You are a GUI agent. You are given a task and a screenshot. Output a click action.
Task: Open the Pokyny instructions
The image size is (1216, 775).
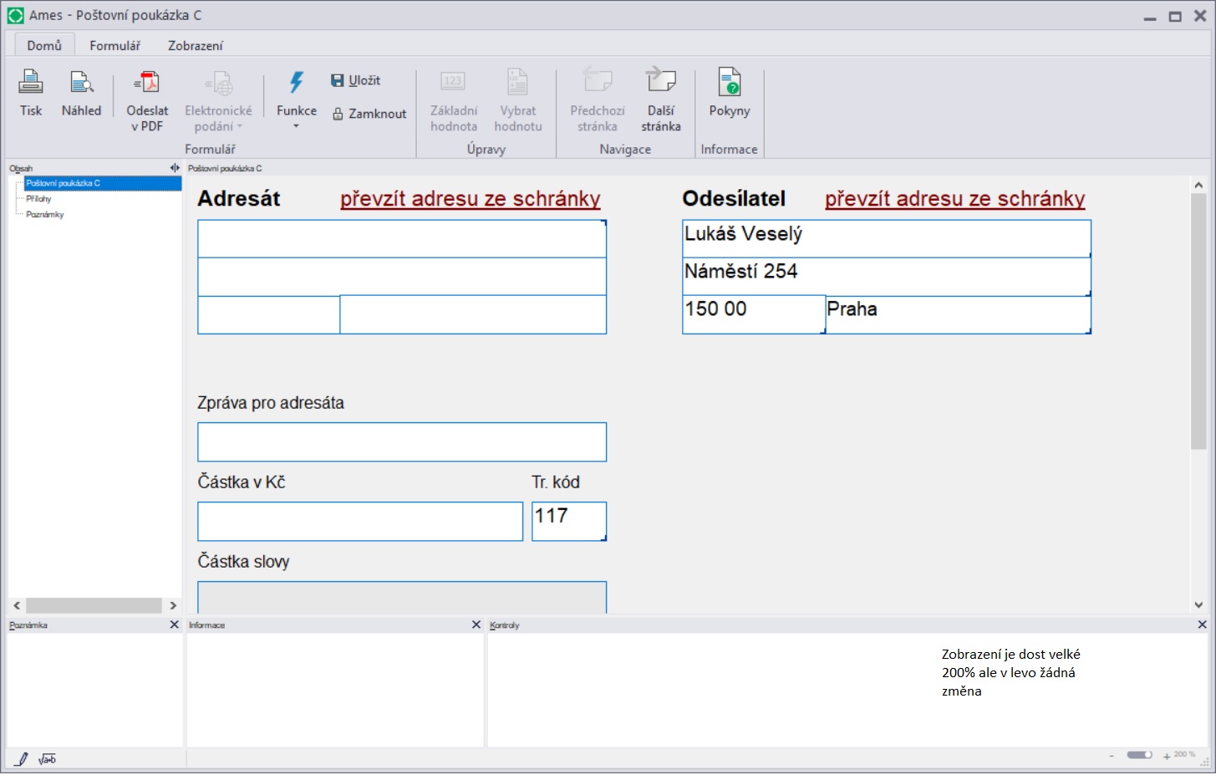click(730, 93)
